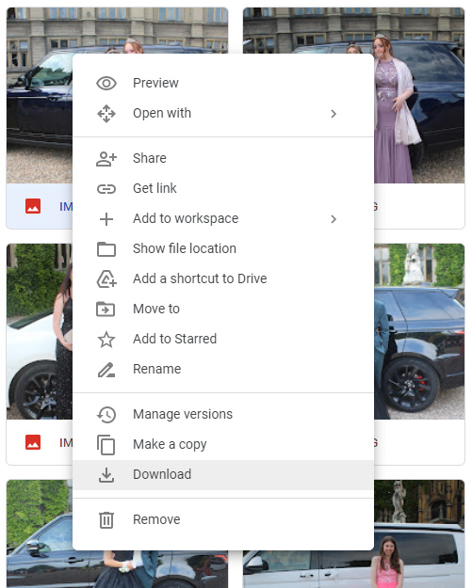Click the trash bin icon
The image size is (472, 588).
coord(106,519)
